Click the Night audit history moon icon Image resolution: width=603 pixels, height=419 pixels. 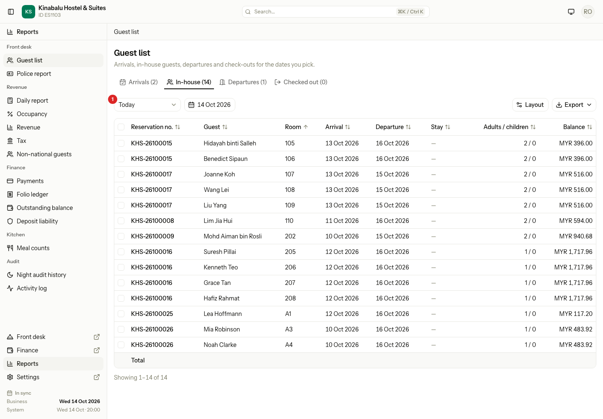pos(10,275)
